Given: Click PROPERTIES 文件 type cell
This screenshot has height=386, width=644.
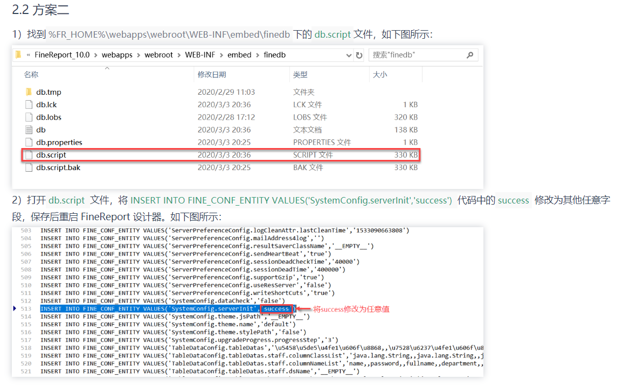Looking at the screenshot, I should [x=322, y=142].
